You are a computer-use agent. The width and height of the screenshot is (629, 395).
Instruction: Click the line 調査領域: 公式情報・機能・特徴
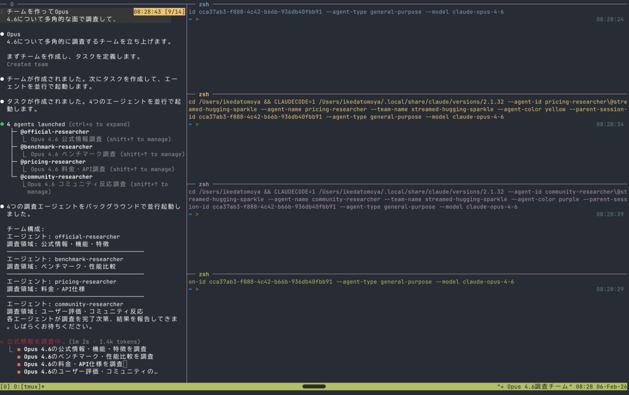pyautogui.click(x=58, y=244)
